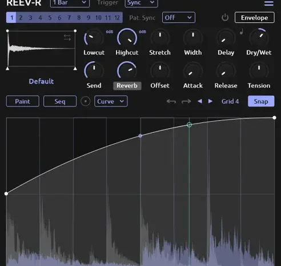The width and height of the screenshot is (281, 266).
Task: Open the sync length 1 Bar dropdown
Action: (70, 3)
